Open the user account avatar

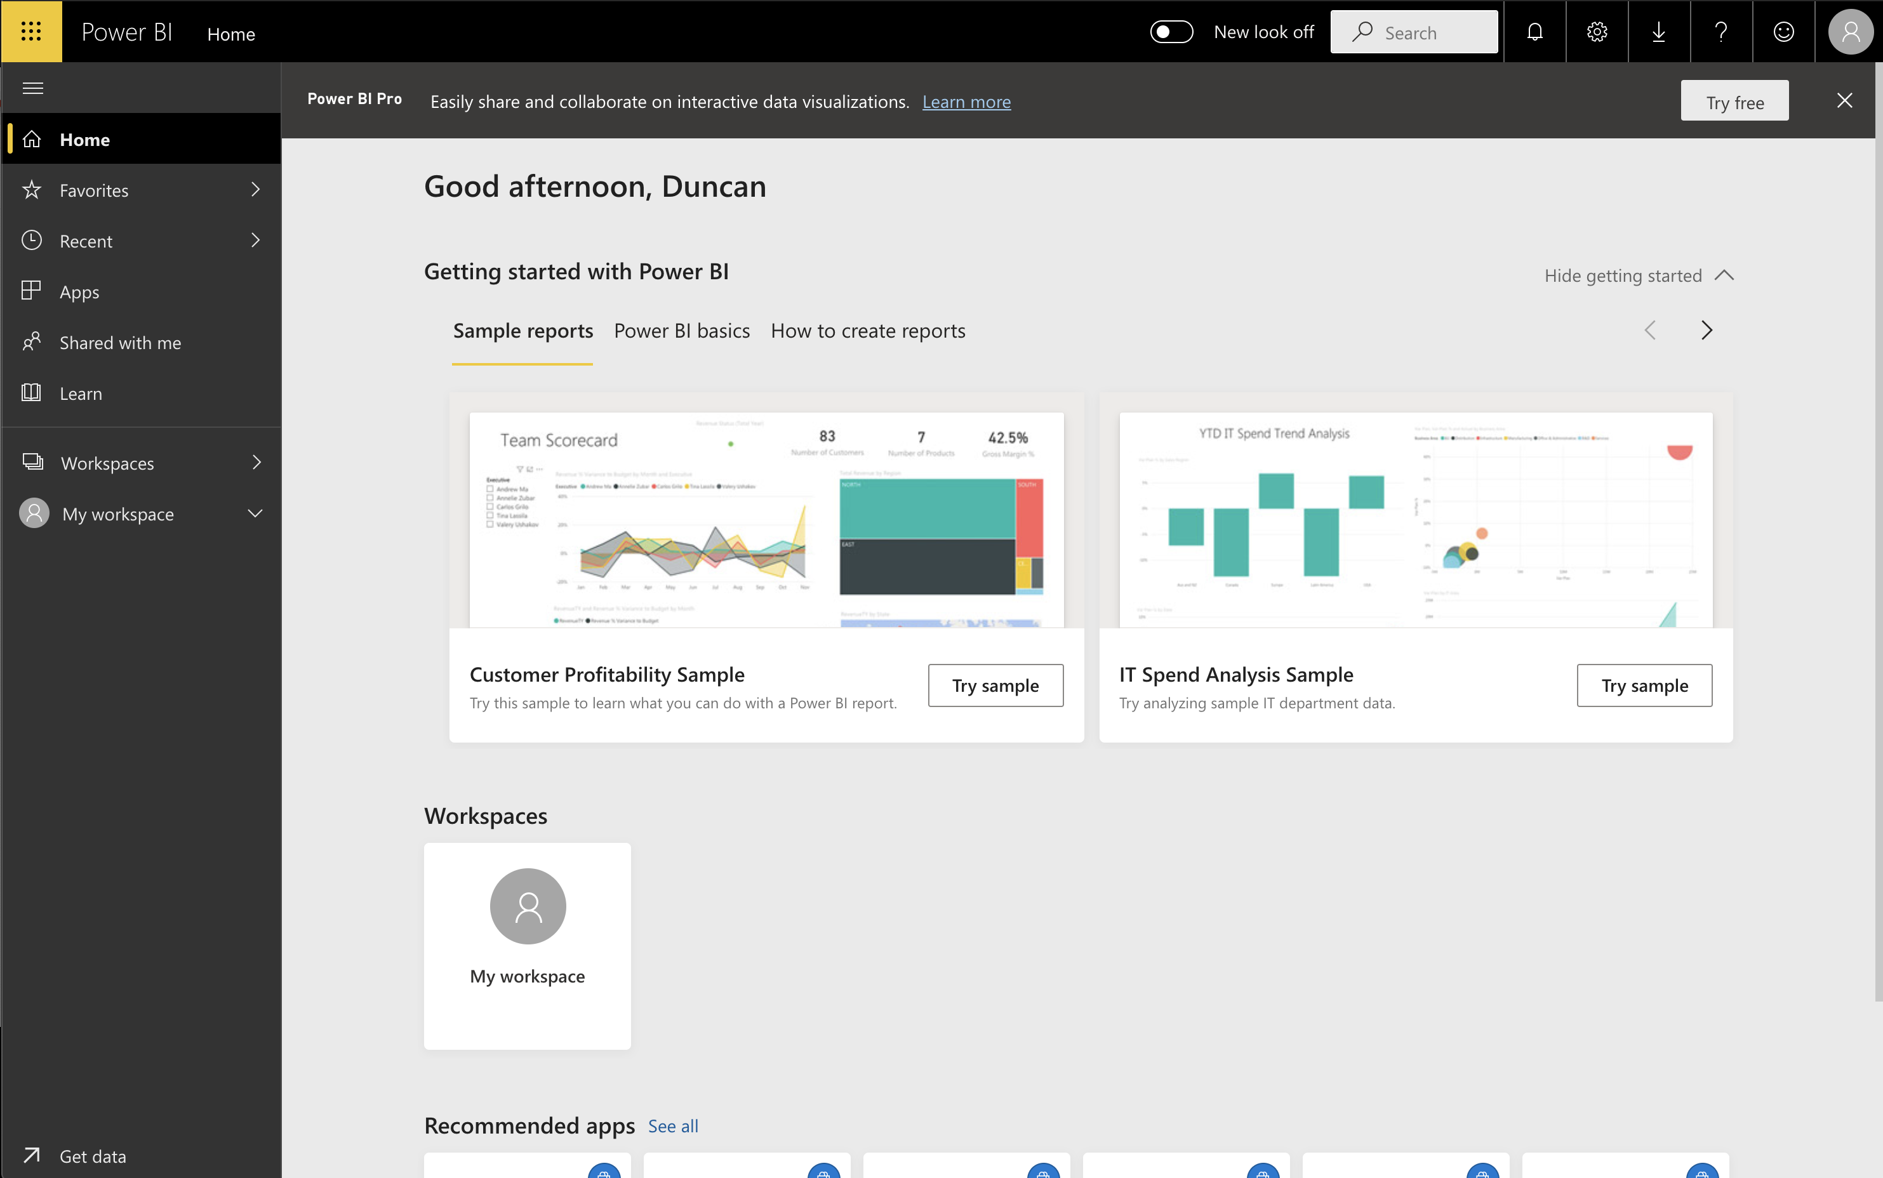(1850, 32)
